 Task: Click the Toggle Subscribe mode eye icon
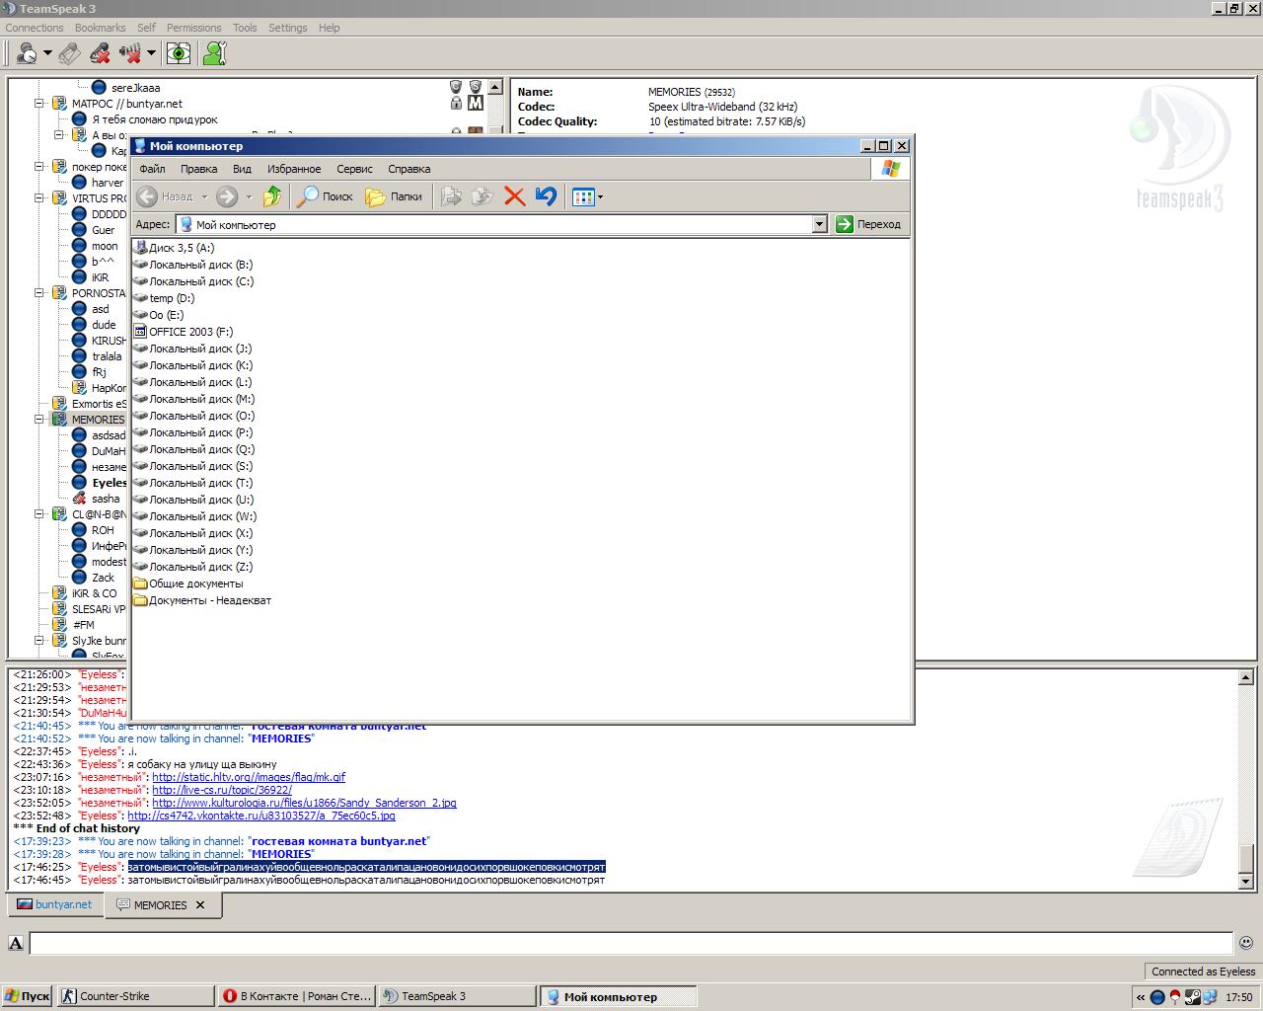179,53
